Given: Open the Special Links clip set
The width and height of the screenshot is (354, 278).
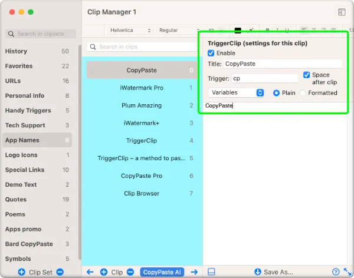Looking at the screenshot, I should tap(37, 170).
